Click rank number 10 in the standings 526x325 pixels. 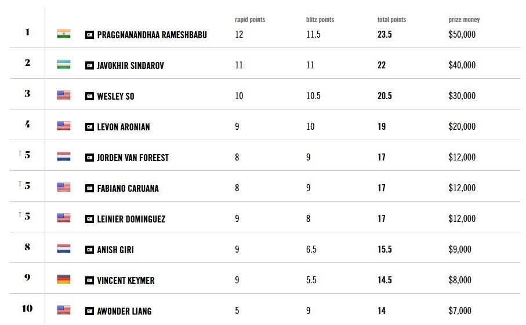pyautogui.click(x=27, y=308)
